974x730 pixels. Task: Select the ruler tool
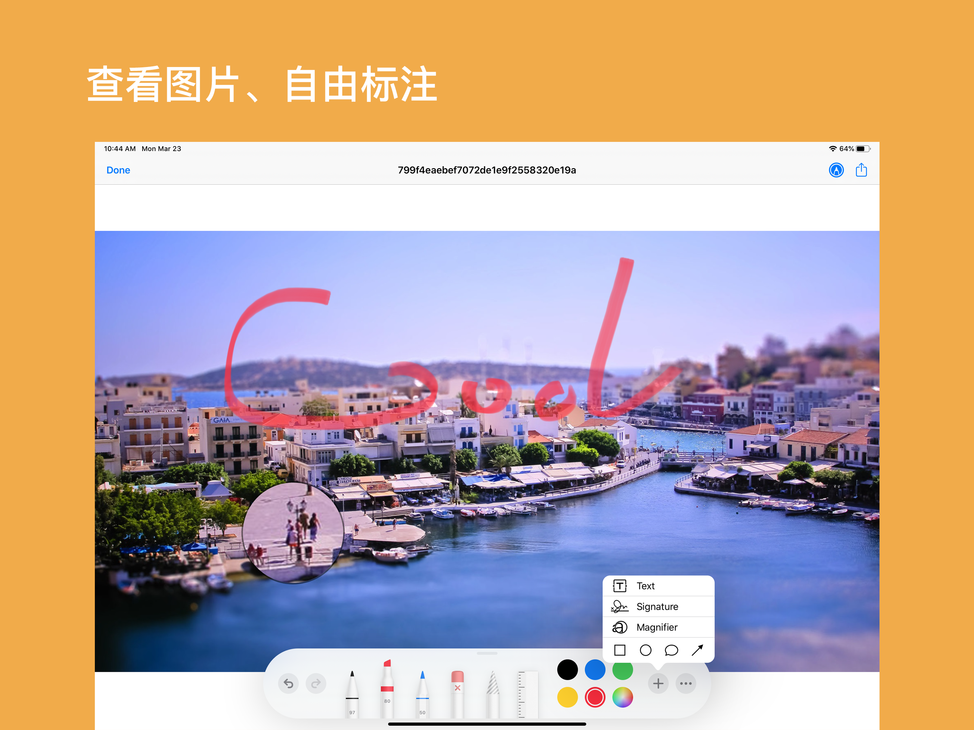click(528, 693)
